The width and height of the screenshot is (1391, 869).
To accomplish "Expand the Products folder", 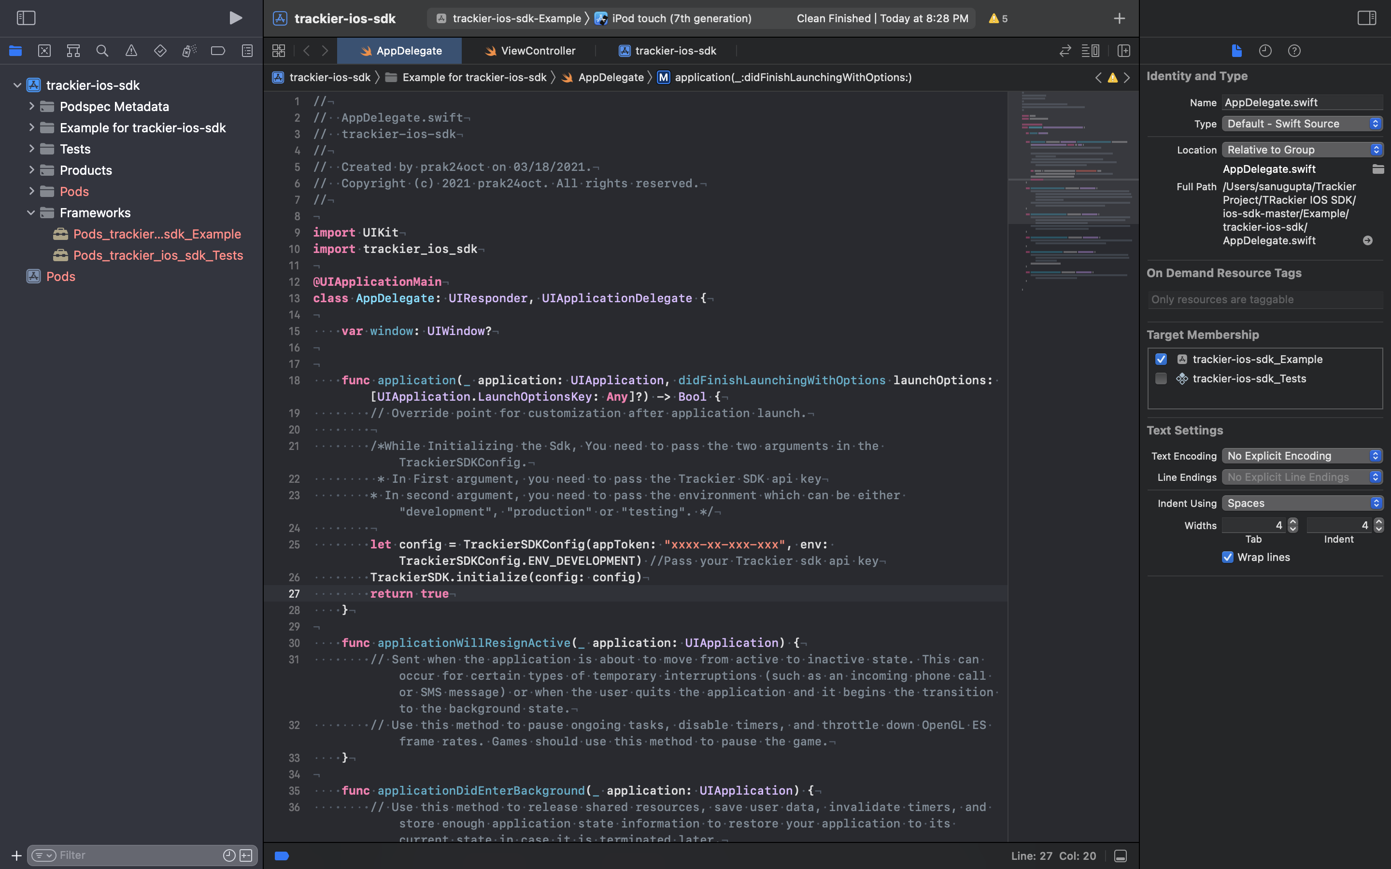I will (x=31, y=169).
